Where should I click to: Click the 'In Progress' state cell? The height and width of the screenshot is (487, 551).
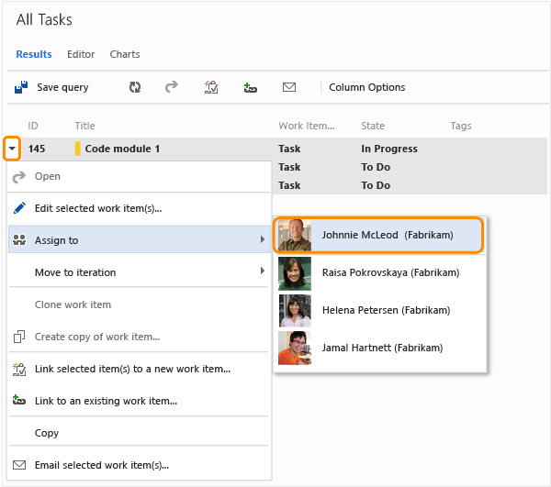pos(389,149)
